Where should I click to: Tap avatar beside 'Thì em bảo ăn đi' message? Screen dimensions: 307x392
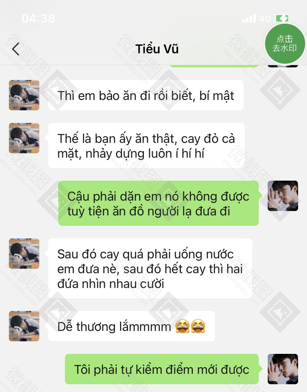pos(24,95)
